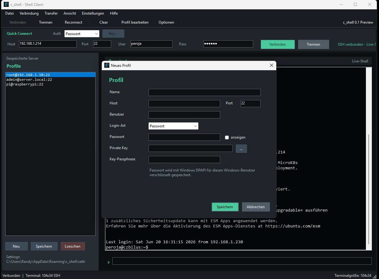Open the Hilfe menu
Screen dimensions: 379x279
(x=114, y=13)
